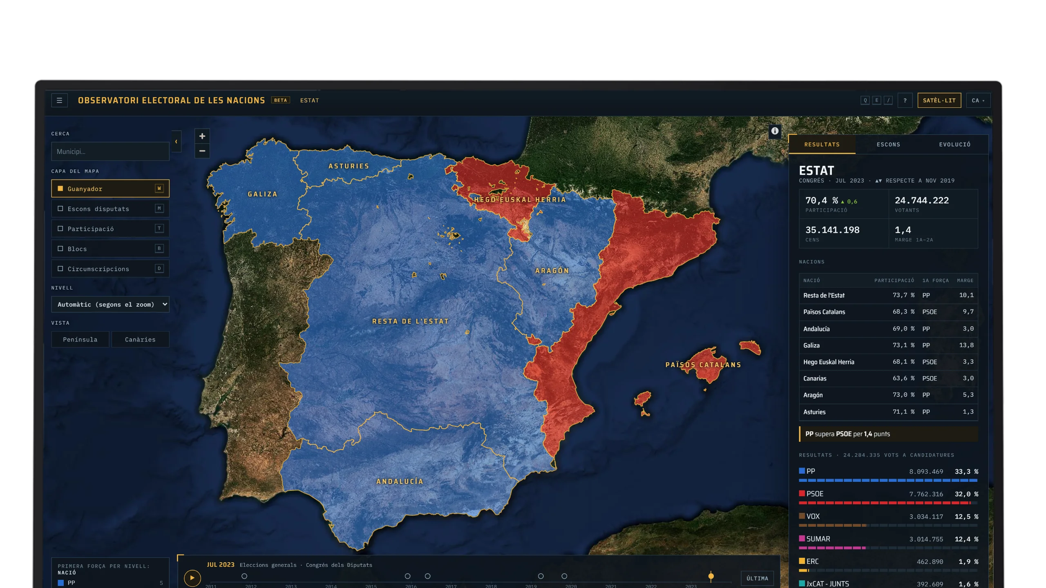Open the Evolució tab

coord(955,145)
